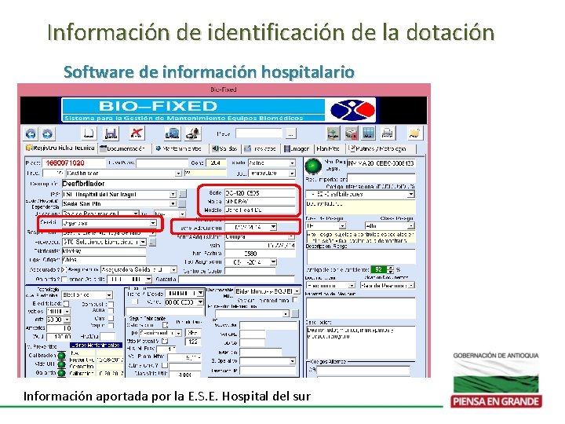Image resolution: width=565 pixels, height=424 pixels.
Task: Expand the Sede San Pio dropdown
Action: click(x=173, y=203)
